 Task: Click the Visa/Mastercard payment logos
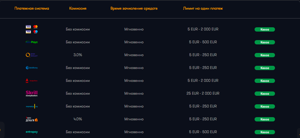(32, 29)
